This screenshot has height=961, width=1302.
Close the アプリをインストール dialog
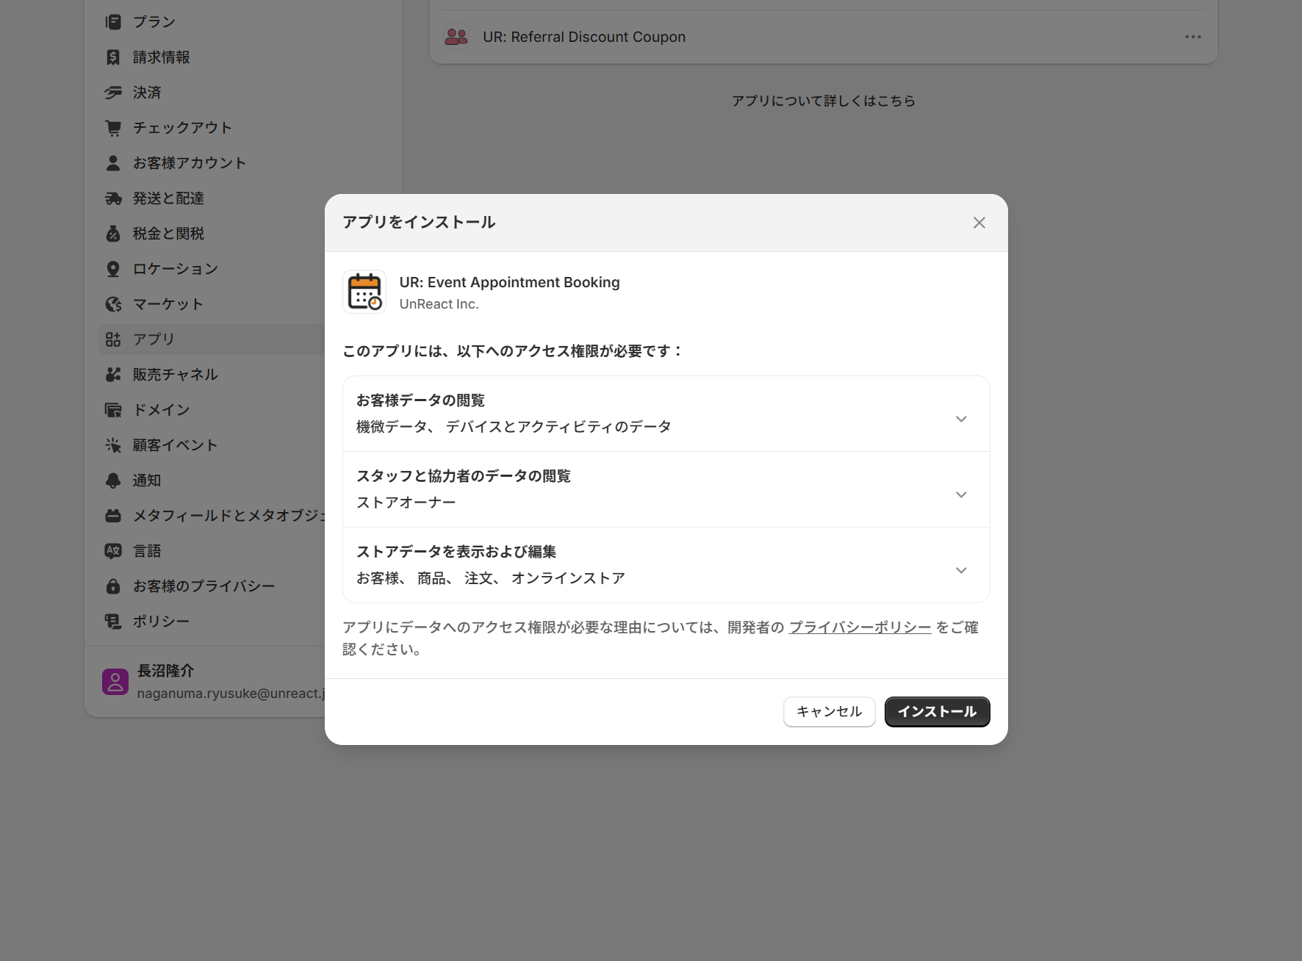(x=979, y=223)
